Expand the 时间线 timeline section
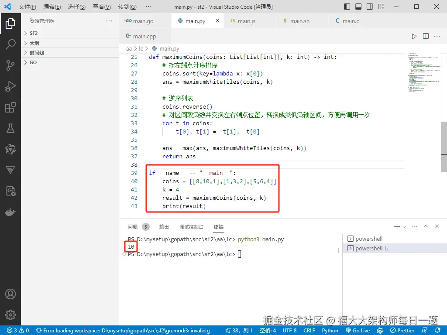 pyautogui.click(x=70, y=53)
